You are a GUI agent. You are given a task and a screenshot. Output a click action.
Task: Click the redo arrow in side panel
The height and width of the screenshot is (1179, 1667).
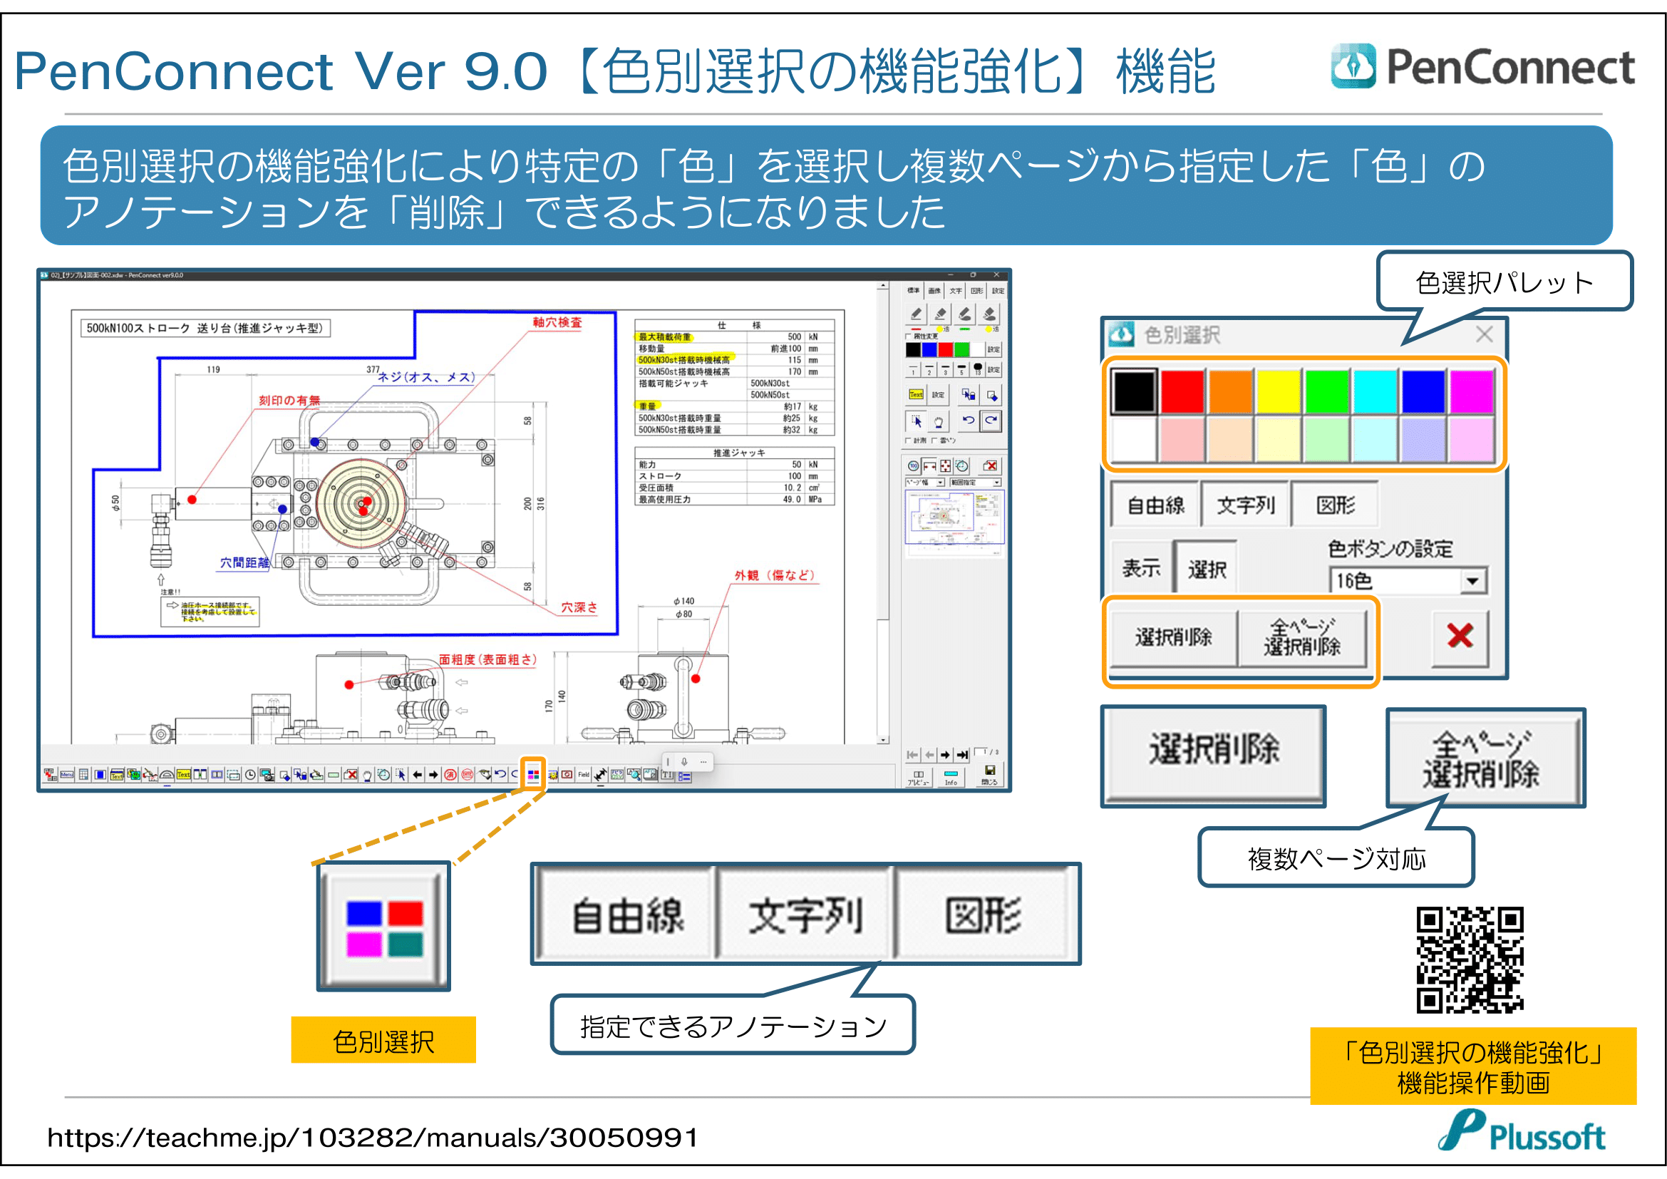click(991, 421)
